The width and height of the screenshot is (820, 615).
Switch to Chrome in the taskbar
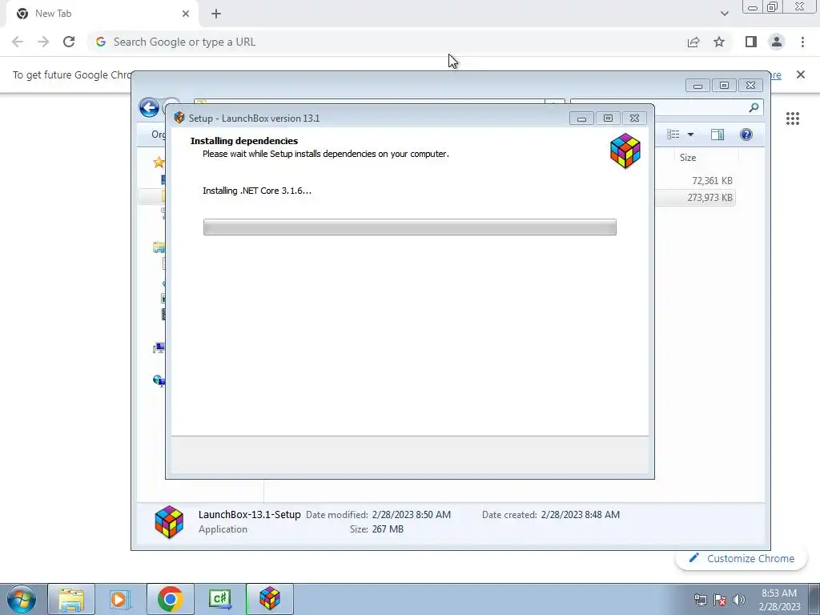point(170,599)
